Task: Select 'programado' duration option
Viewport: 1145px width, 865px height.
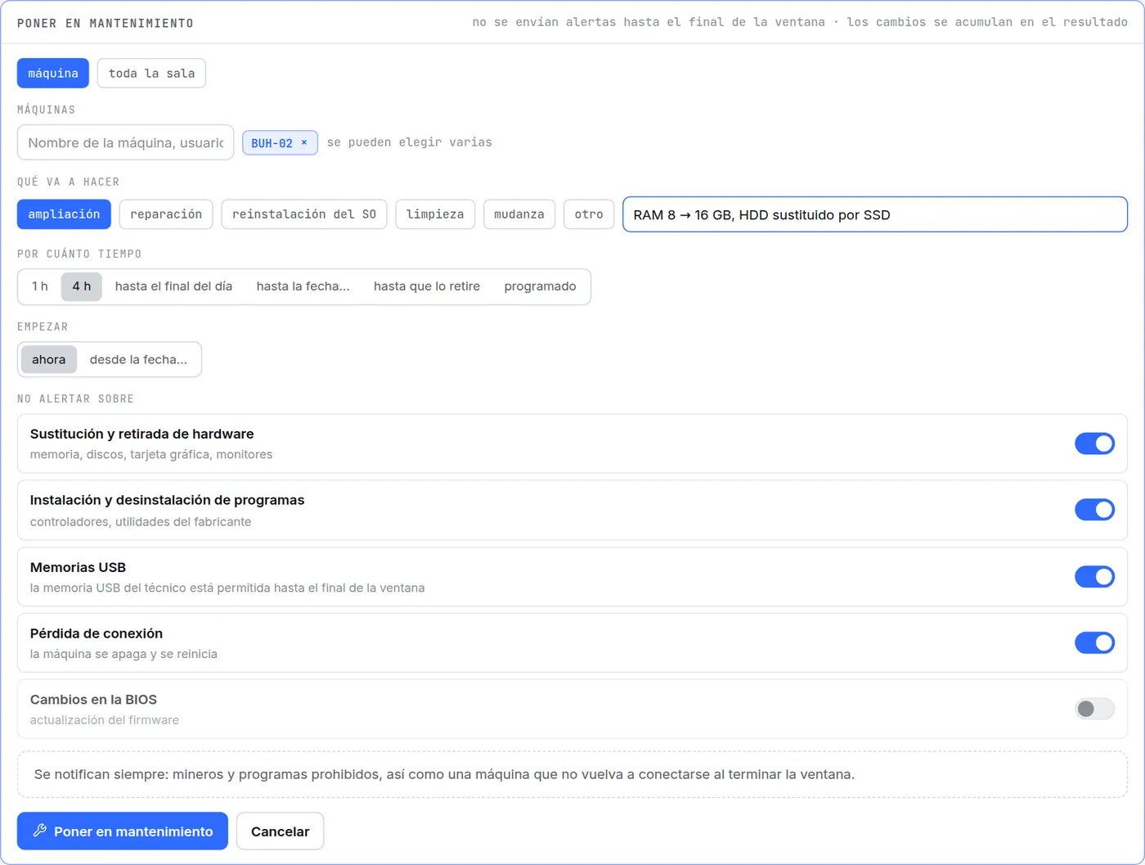Action: point(540,286)
